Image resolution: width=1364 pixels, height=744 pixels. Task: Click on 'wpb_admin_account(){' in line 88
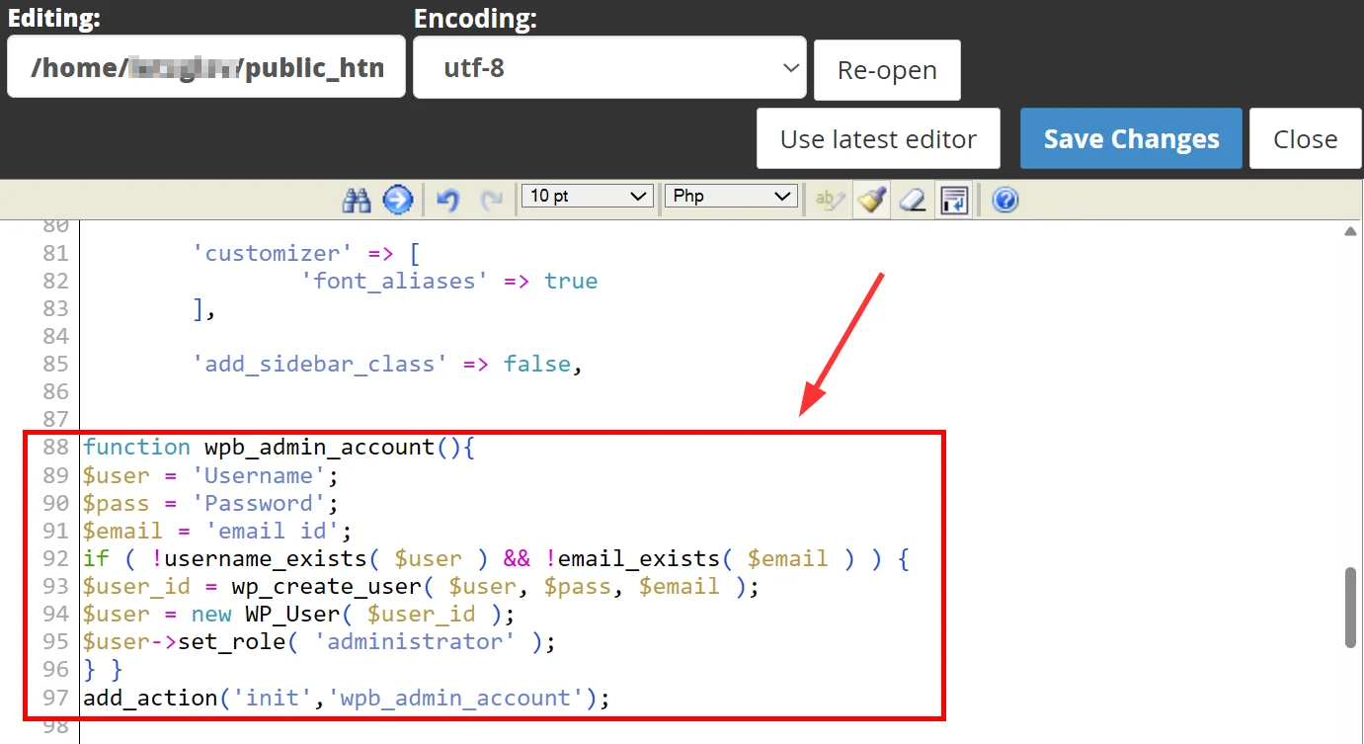(340, 448)
